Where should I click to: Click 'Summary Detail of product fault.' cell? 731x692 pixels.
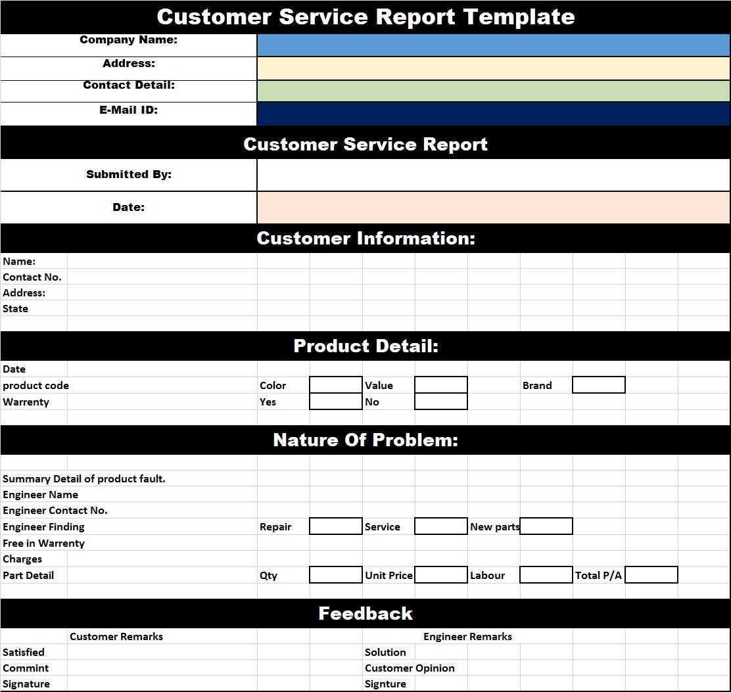pyautogui.click(x=84, y=478)
